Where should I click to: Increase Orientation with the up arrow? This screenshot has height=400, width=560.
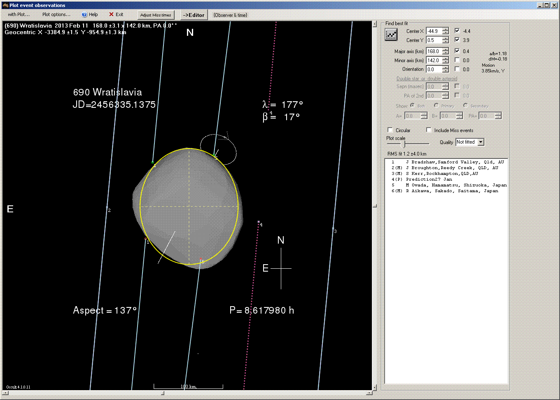click(446, 67)
